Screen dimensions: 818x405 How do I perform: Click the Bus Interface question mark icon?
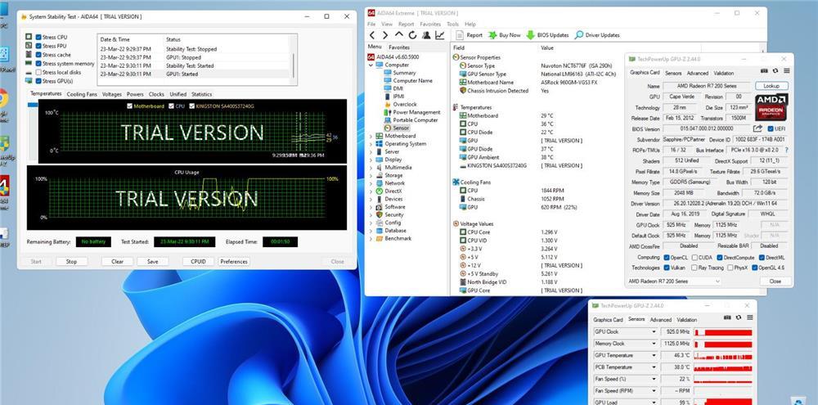(786, 150)
